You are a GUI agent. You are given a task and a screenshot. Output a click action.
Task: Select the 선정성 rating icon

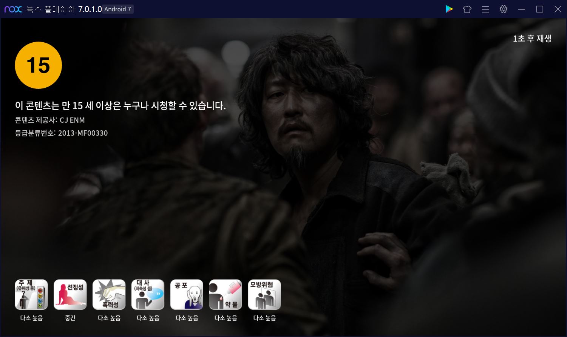pyautogui.click(x=70, y=295)
